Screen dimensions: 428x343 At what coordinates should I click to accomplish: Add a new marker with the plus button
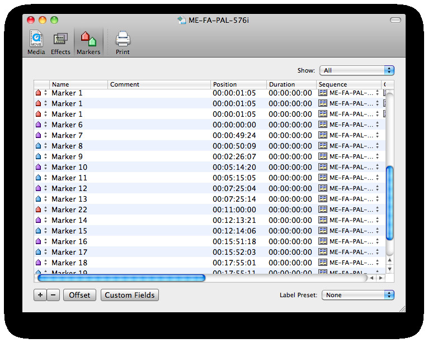40,295
